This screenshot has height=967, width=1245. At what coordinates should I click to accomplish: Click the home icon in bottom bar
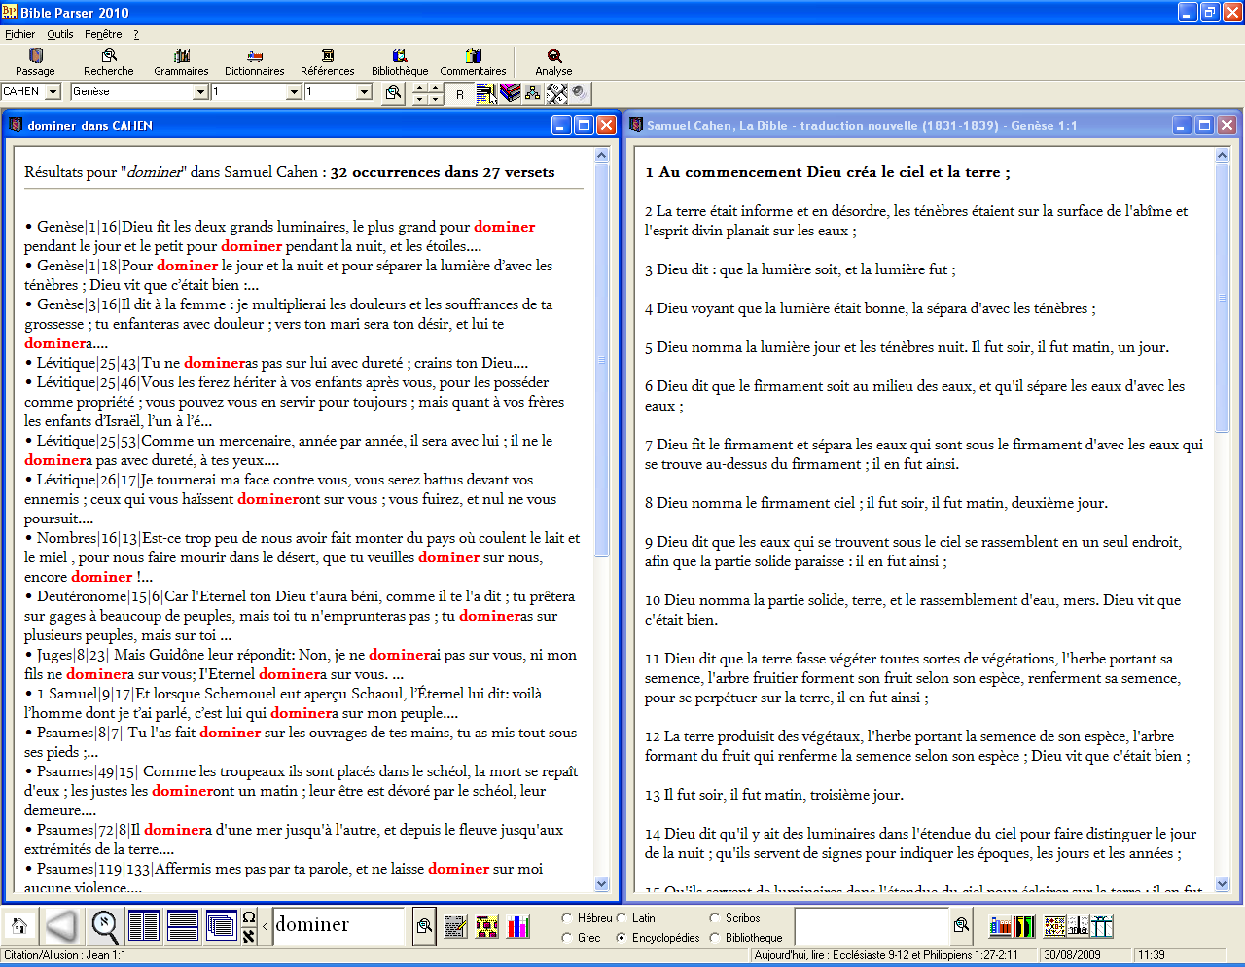18,926
